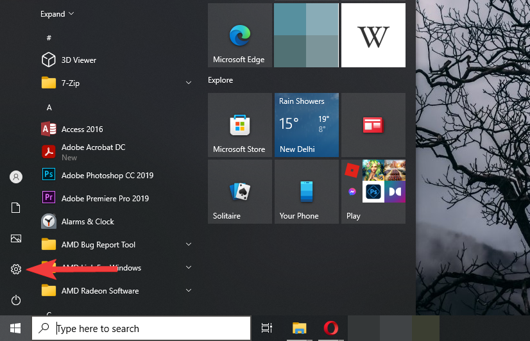Expand the 7-Zip folder chevron
The width and height of the screenshot is (530, 341).
tap(189, 83)
